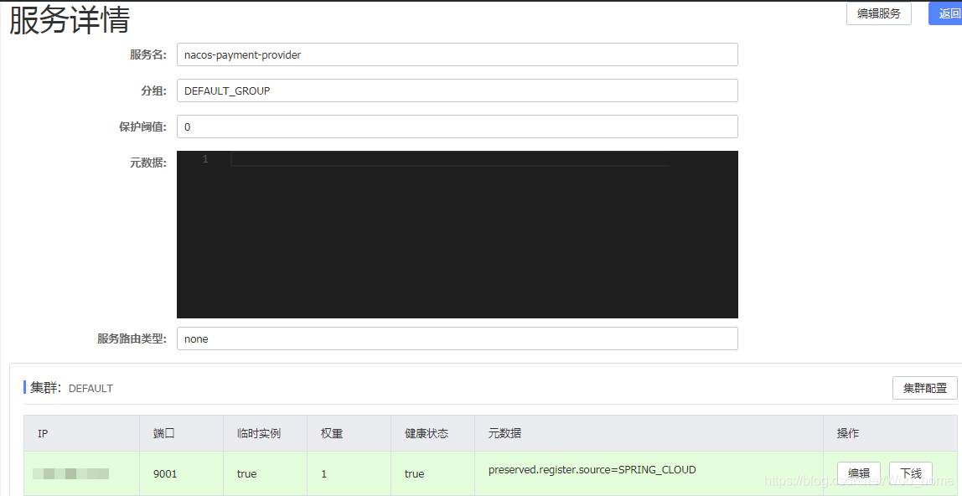Click the 服务路由类型 field label
The width and height of the screenshot is (962, 496).
[132, 338]
